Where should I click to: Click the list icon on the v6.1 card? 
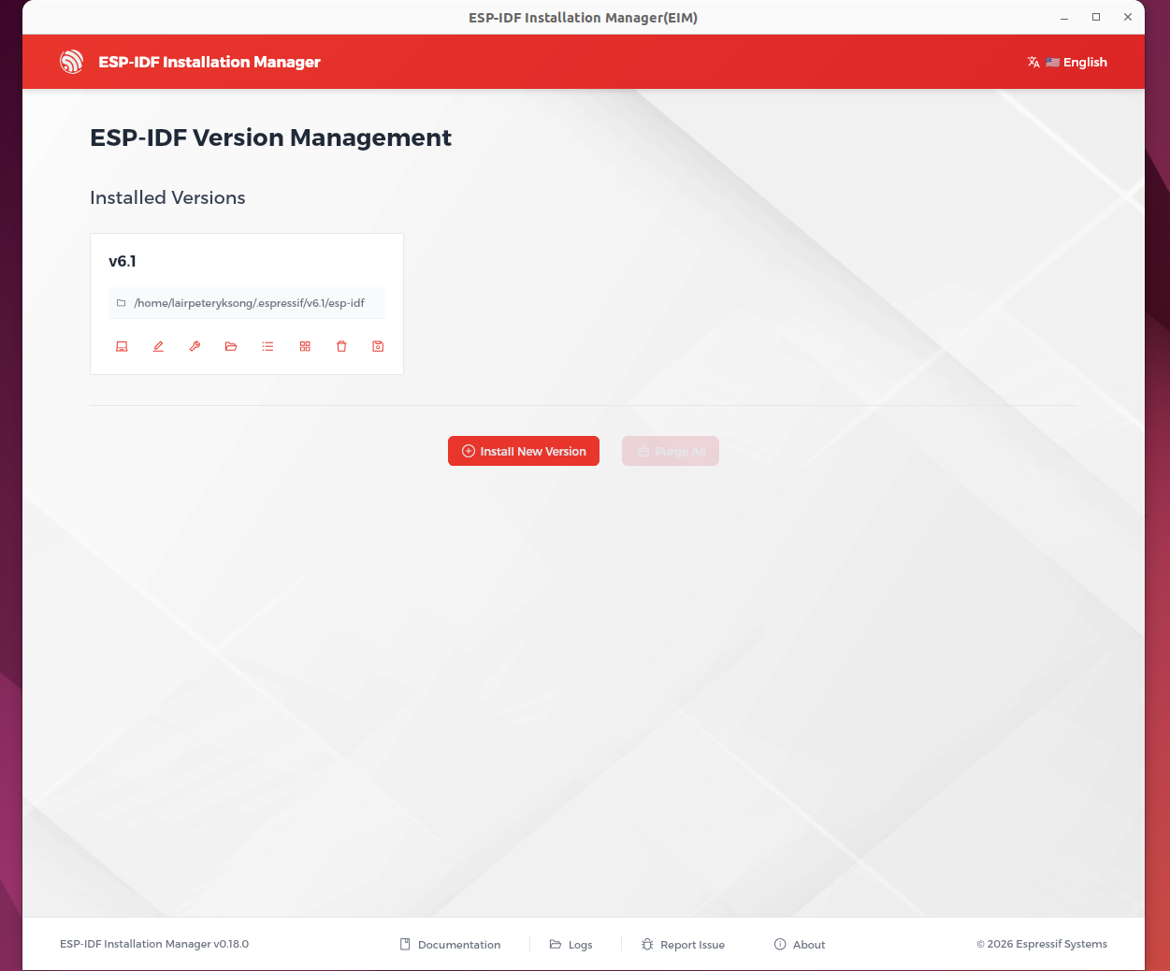pyautogui.click(x=267, y=346)
